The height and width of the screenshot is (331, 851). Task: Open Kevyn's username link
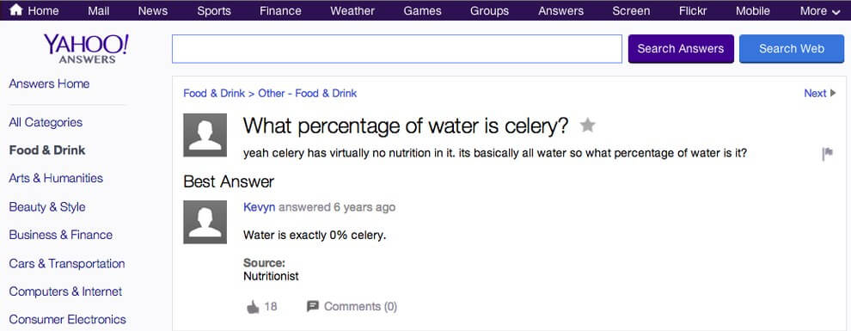260,207
